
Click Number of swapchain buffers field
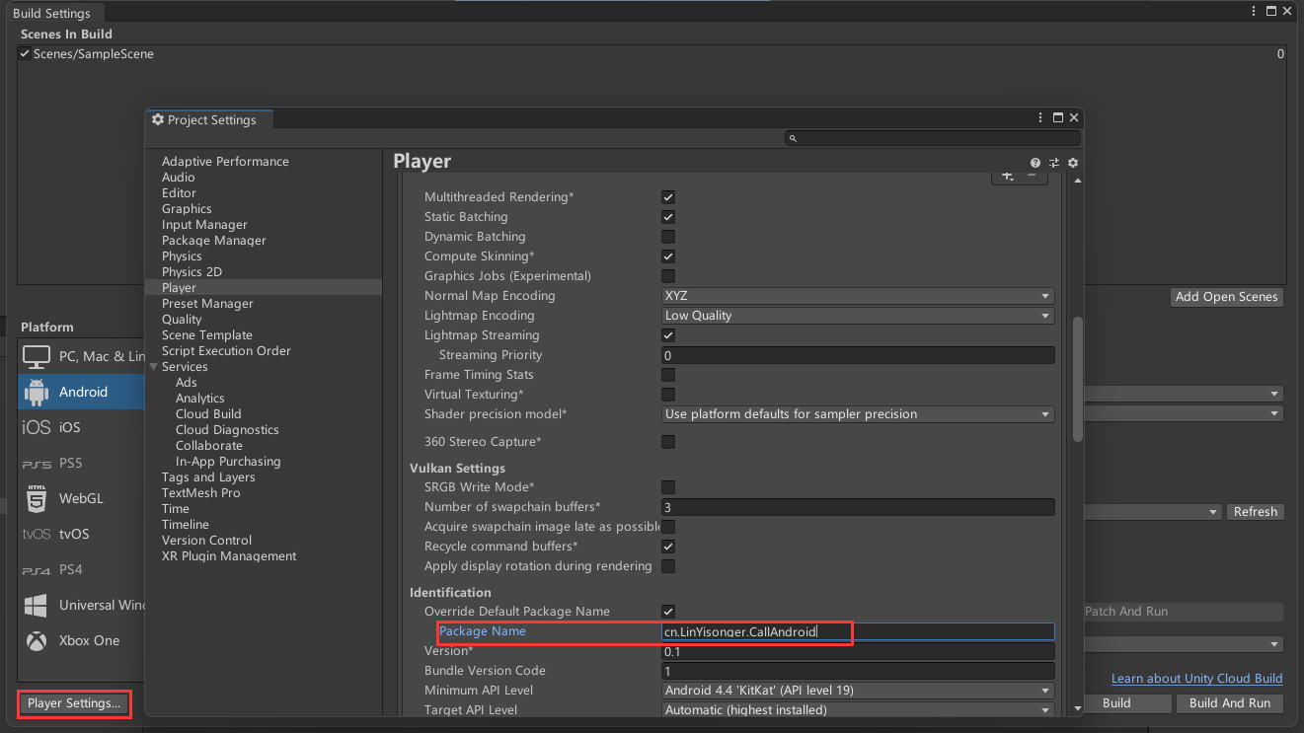(x=858, y=507)
